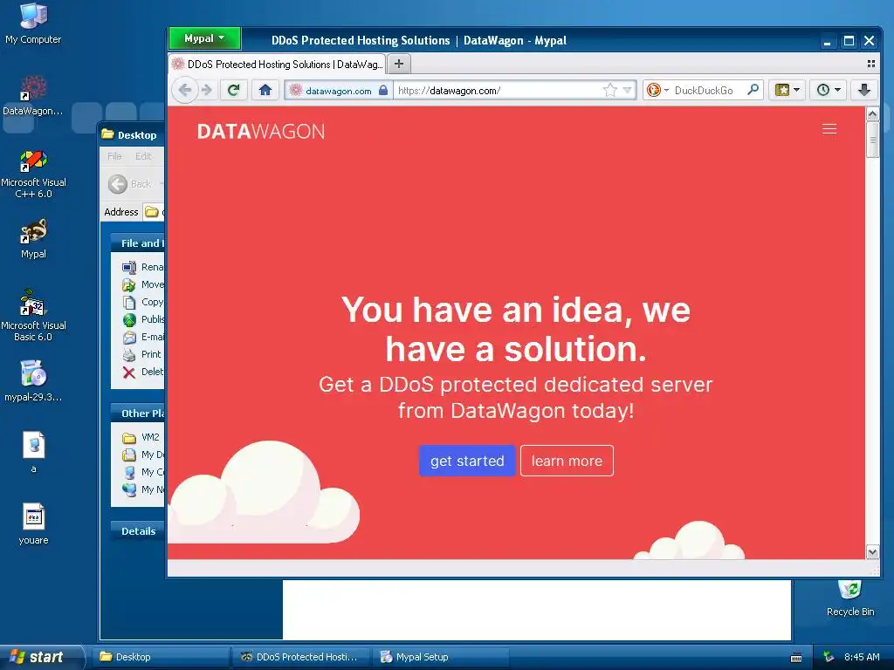Viewport: 894px width, 670px height.
Task: Open the DuckDuckGo search engine dropdown
Action: (666, 90)
